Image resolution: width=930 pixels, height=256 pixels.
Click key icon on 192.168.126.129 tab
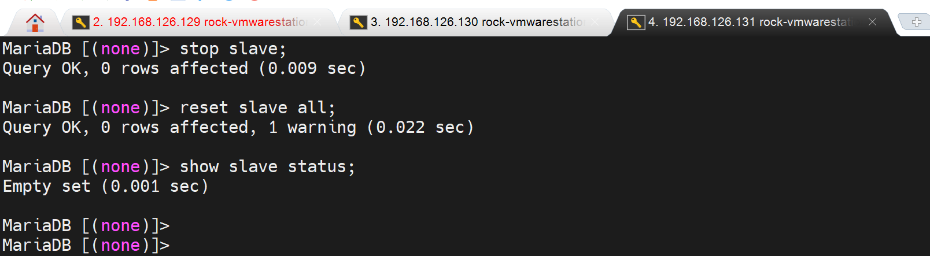(80, 23)
